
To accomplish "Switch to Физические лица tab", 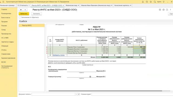I will [71, 5].
